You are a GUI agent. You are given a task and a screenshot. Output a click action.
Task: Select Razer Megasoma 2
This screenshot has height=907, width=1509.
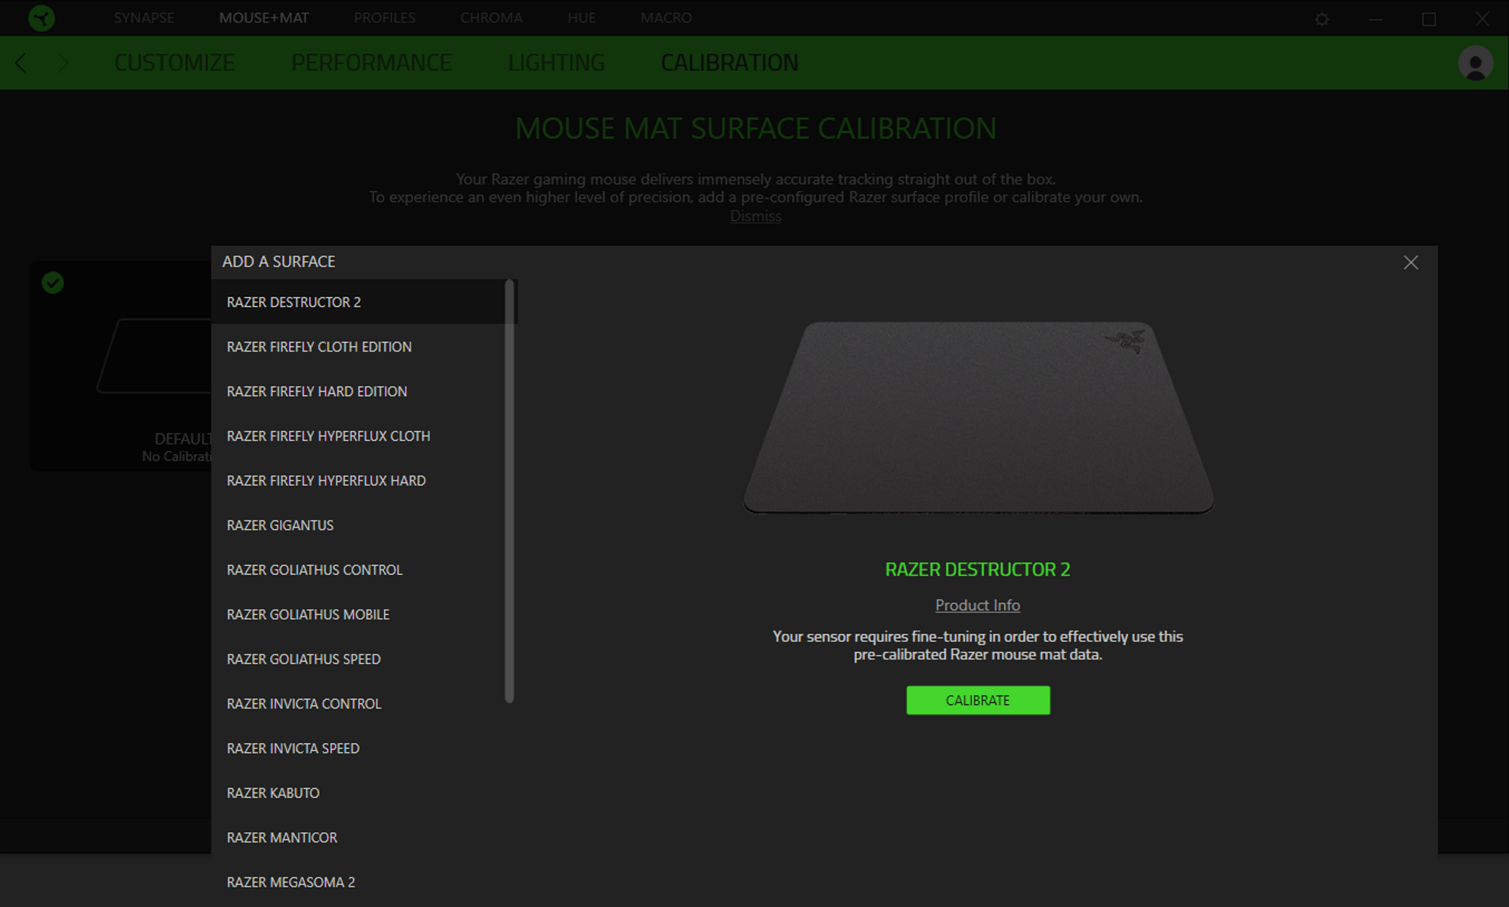point(358,881)
